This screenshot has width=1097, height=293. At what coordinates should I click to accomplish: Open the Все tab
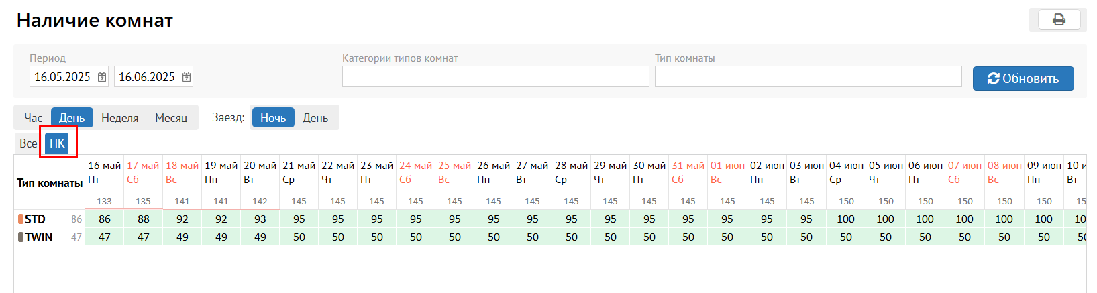point(28,143)
